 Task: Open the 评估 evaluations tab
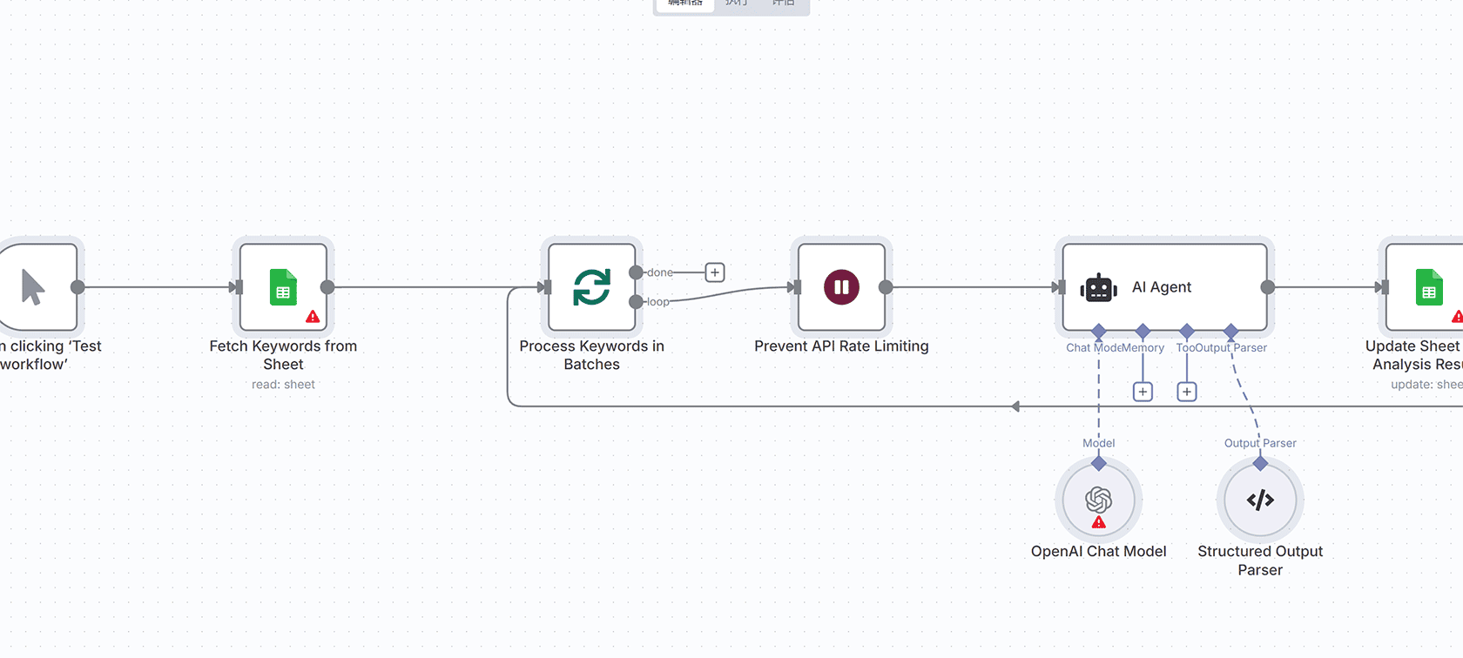pos(783,3)
